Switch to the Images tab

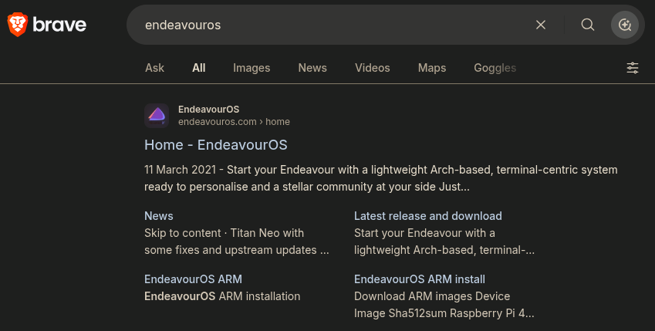(x=252, y=68)
